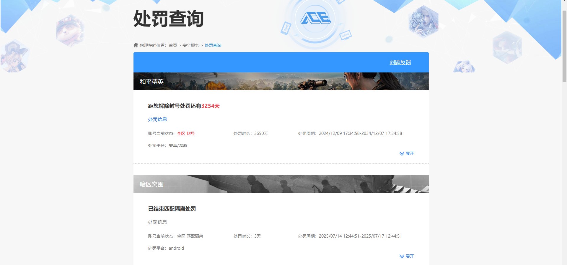This screenshot has width=567, height=265.
Task: Click 处罚查询 in the breadcrumb trail
Action: (x=213, y=45)
